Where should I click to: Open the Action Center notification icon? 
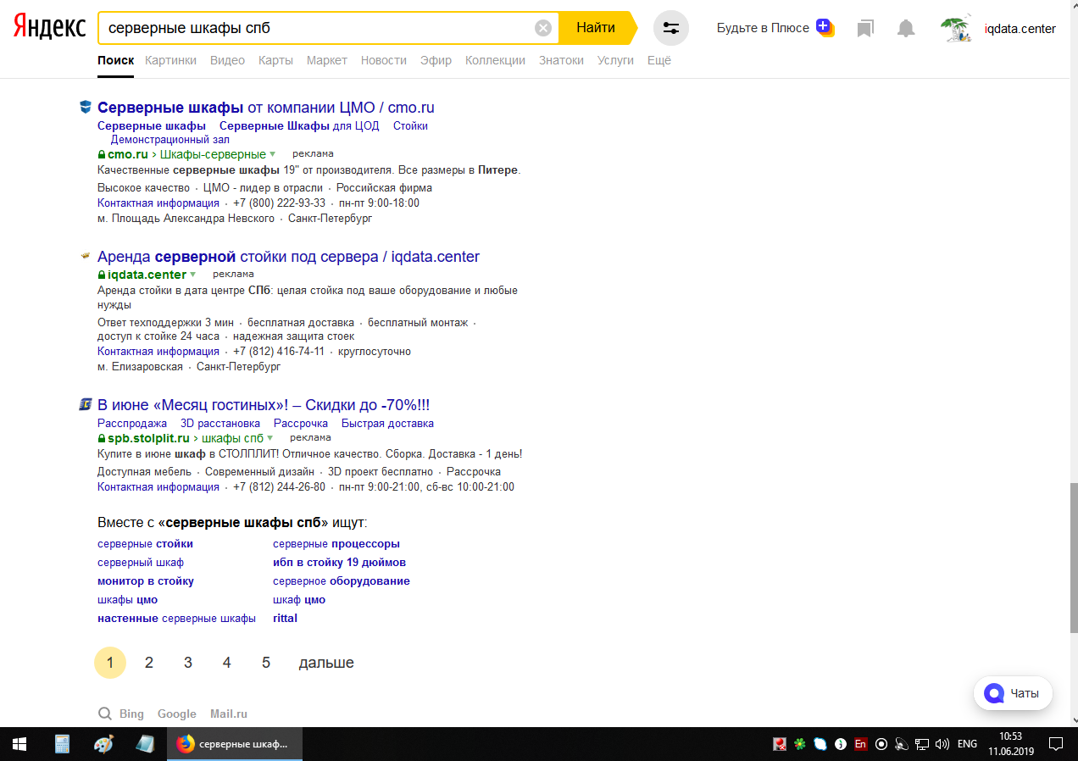pyautogui.click(x=1056, y=744)
